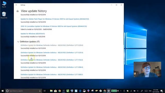Open the checkmark notepad taskbar icon
Viewport: 165px width, 93px height.
pyautogui.click(x=76, y=91)
